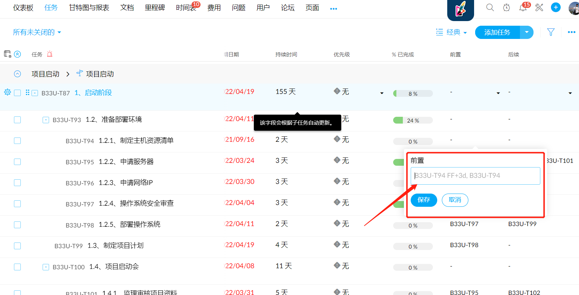Screen dimensions: 579x295
Task: Open the search magnifier icon
Action: (x=490, y=7)
